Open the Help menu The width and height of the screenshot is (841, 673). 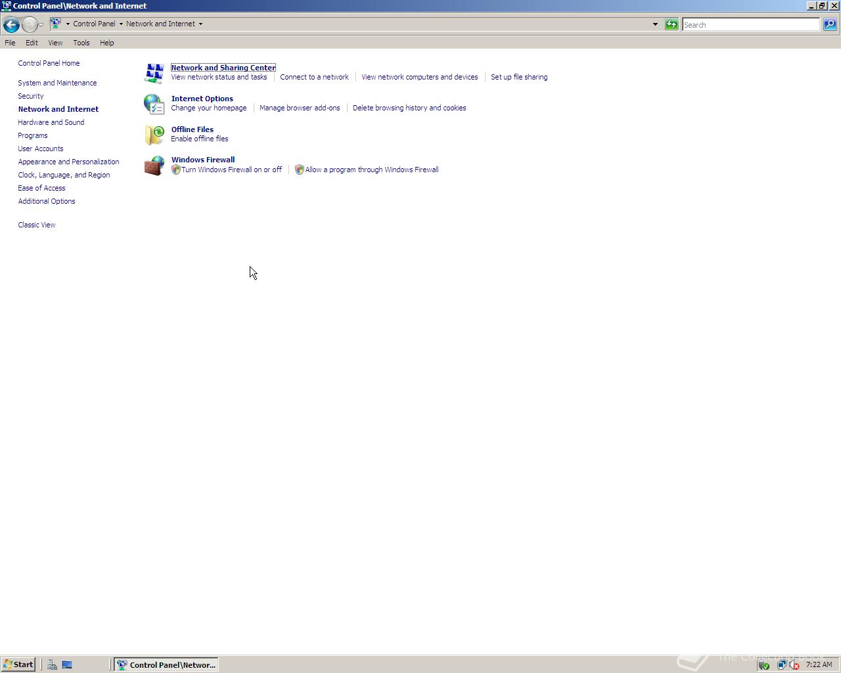pyautogui.click(x=106, y=43)
